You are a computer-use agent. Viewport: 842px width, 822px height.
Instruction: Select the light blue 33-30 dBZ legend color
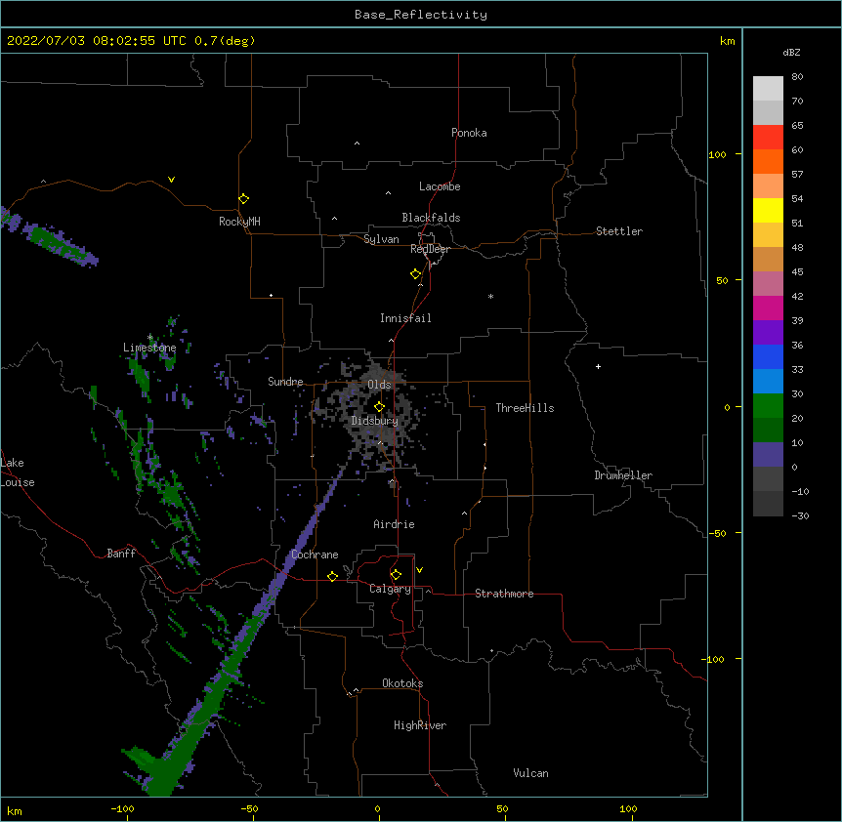768,381
